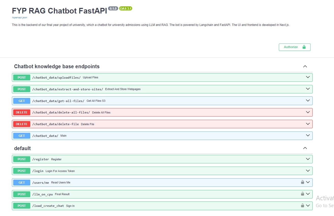Click the /users/me path text
The height and width of the screenshot is (216, 334).
(x=41, y=183)
